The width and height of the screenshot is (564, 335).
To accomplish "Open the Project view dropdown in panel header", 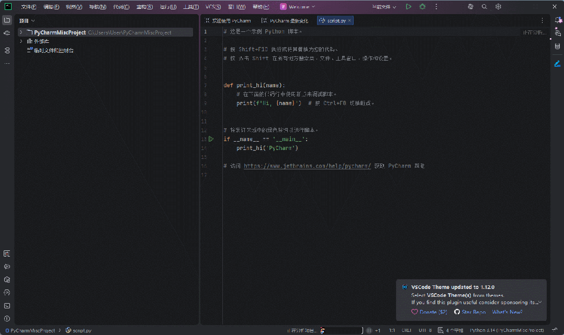I will pyautogui.click(x=27, y=21).
